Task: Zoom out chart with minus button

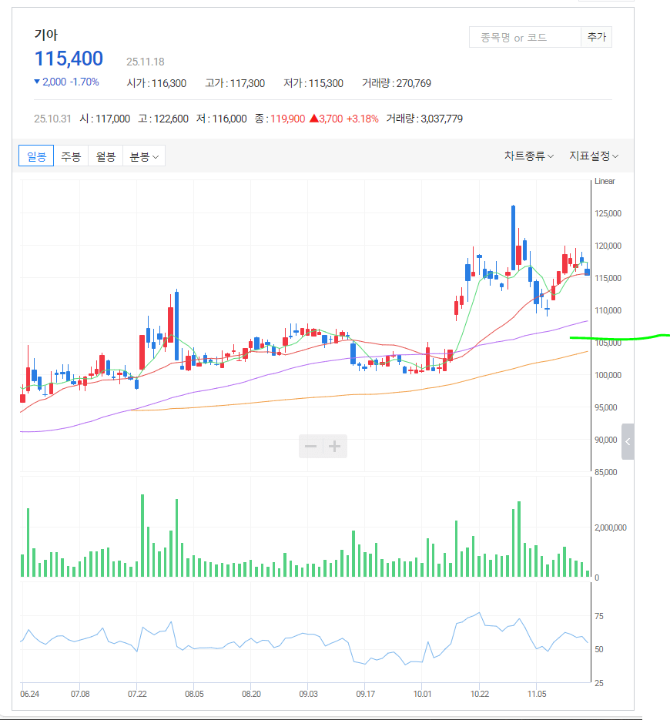Action: click(311, 446)
